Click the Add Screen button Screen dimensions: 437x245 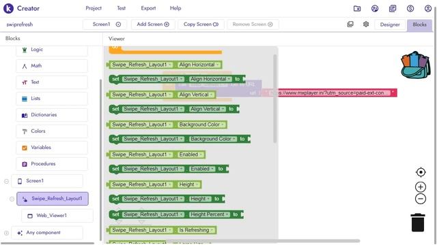(153, 24)
